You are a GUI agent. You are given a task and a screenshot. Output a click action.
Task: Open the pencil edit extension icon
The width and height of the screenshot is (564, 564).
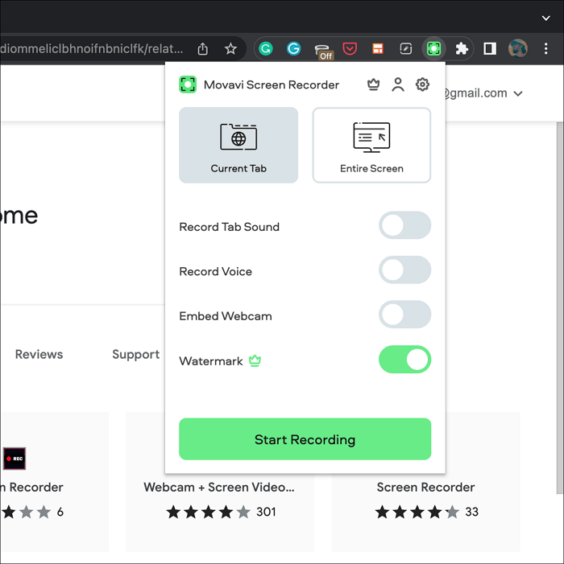point(405,48)
